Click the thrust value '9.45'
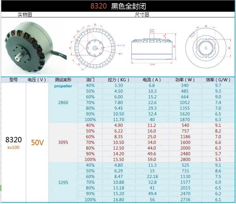 click(x=118, y=108)
